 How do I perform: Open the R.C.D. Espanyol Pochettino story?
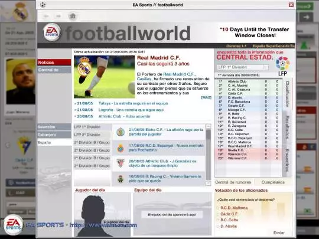166,148
